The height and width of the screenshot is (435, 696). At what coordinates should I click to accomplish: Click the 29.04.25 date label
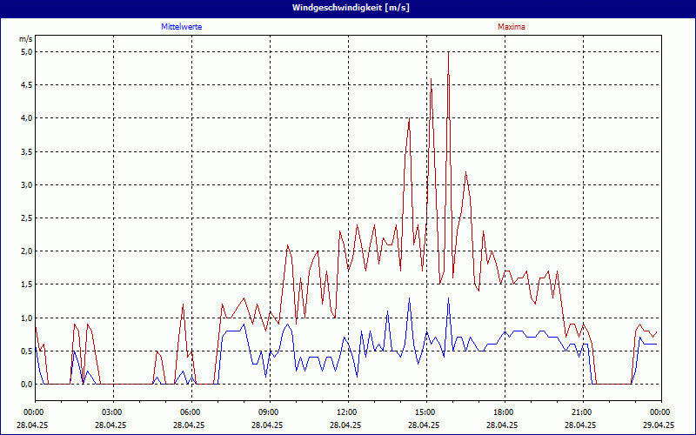659,425
